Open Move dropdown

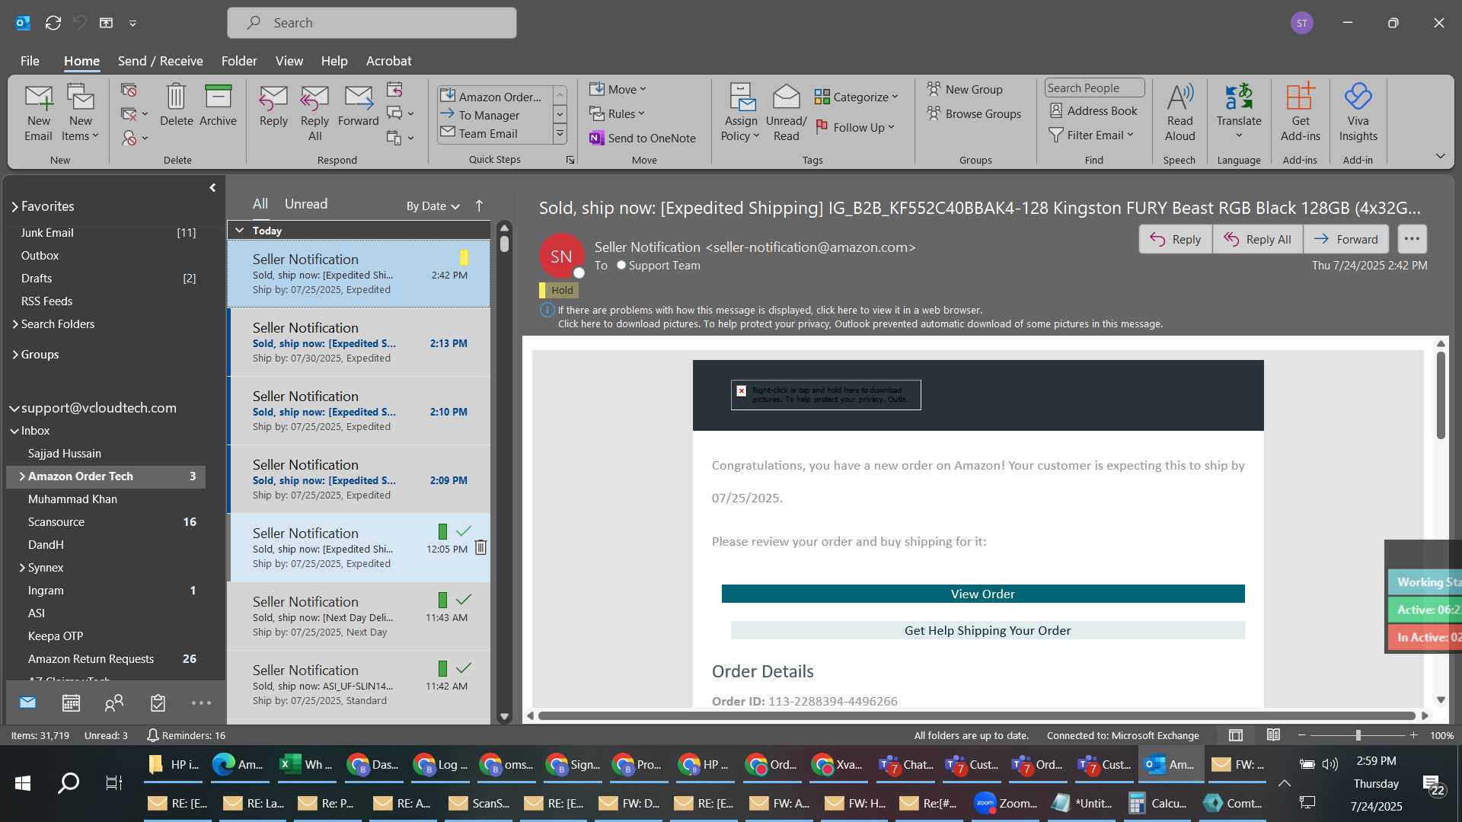tap(618, 89)
